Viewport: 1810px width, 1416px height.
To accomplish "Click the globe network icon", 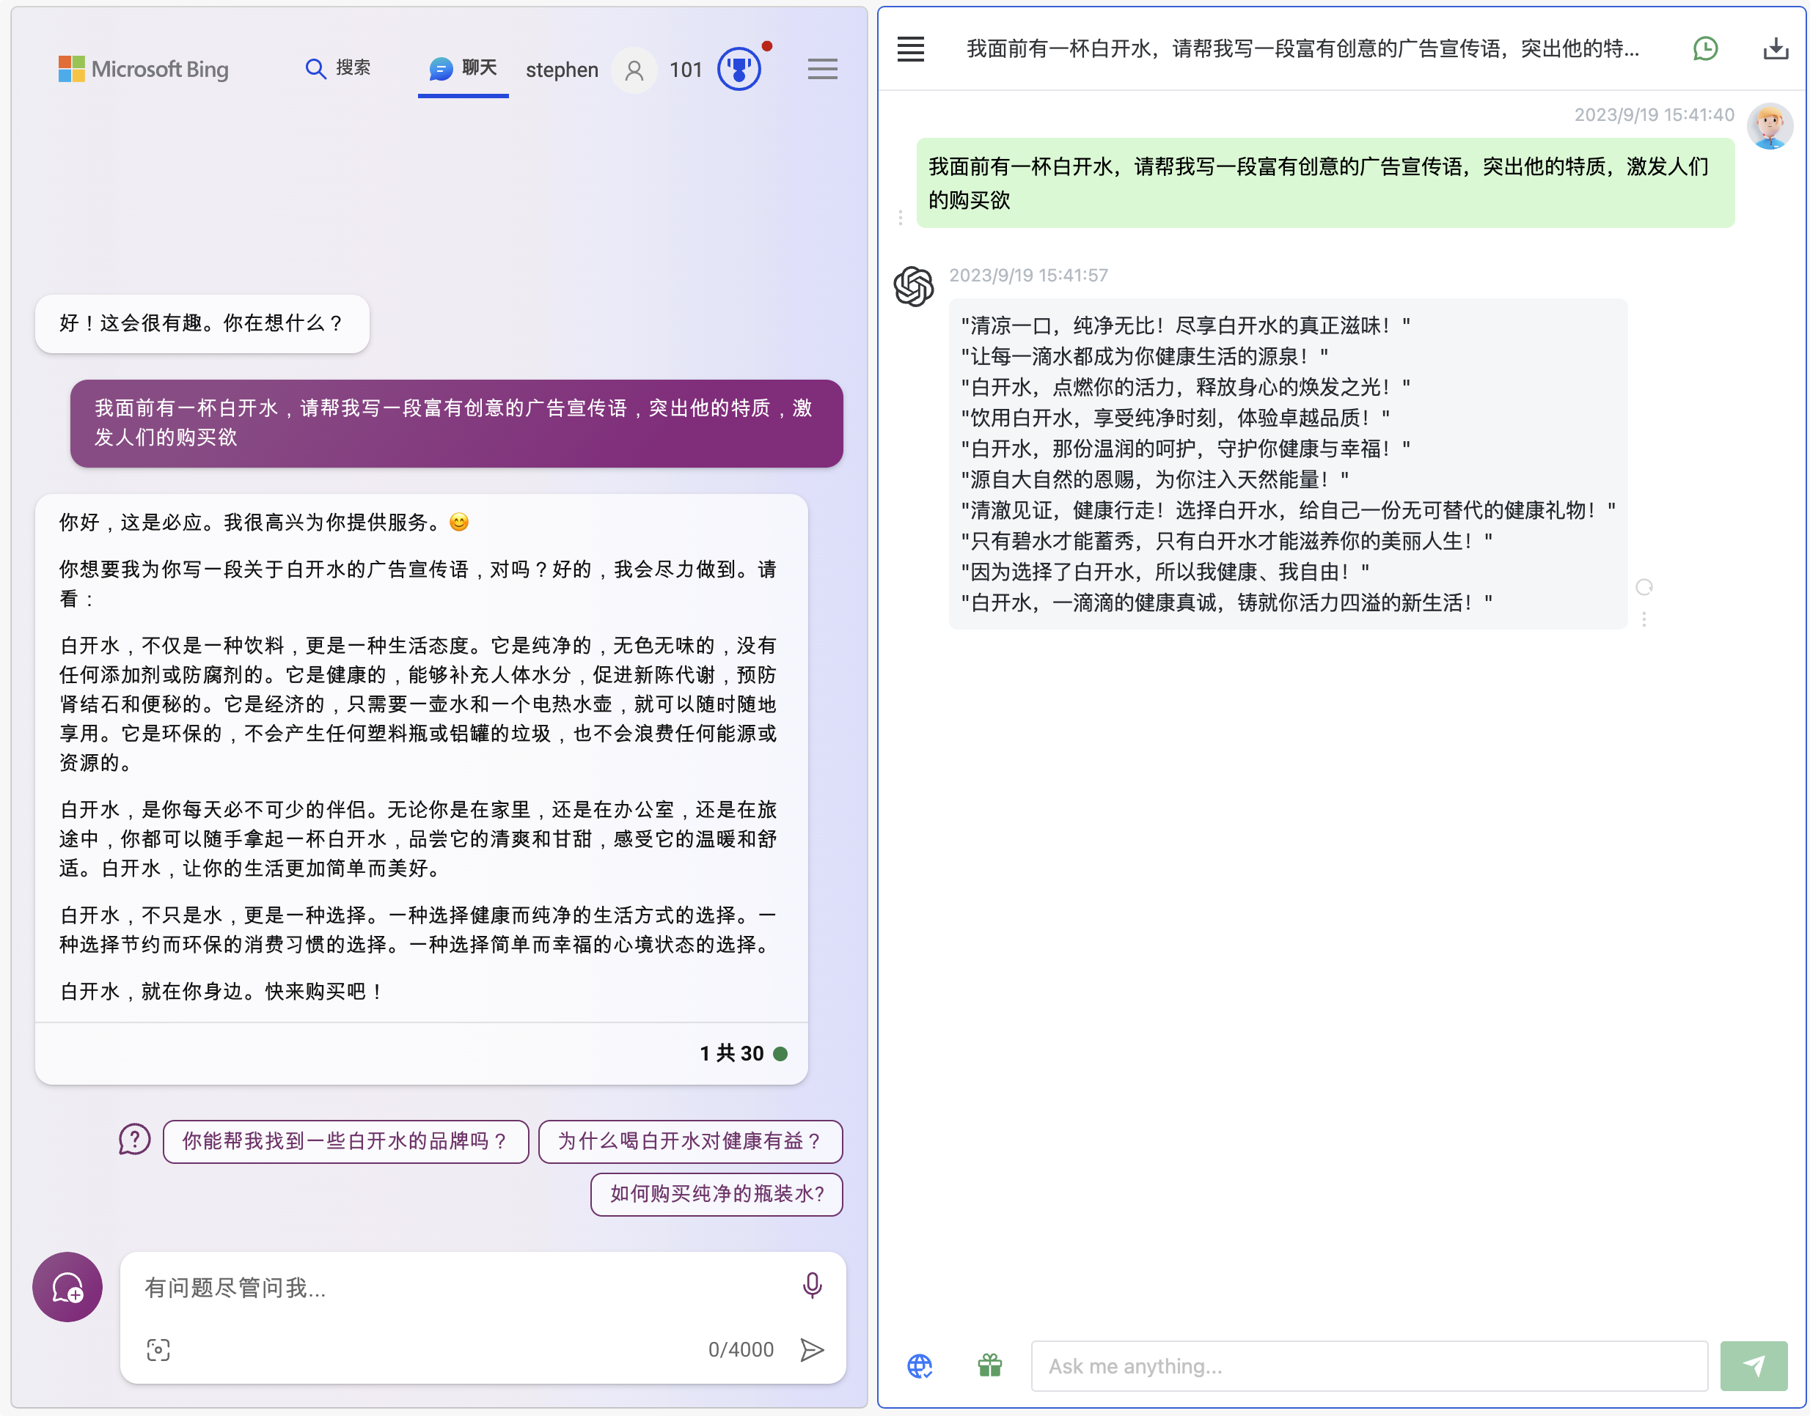I will pos(919,1365).
